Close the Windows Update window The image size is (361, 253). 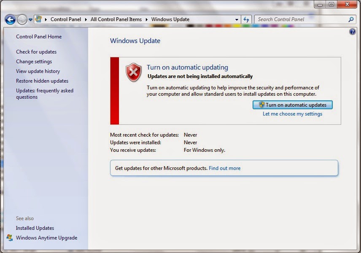click(x=347, y=4)
